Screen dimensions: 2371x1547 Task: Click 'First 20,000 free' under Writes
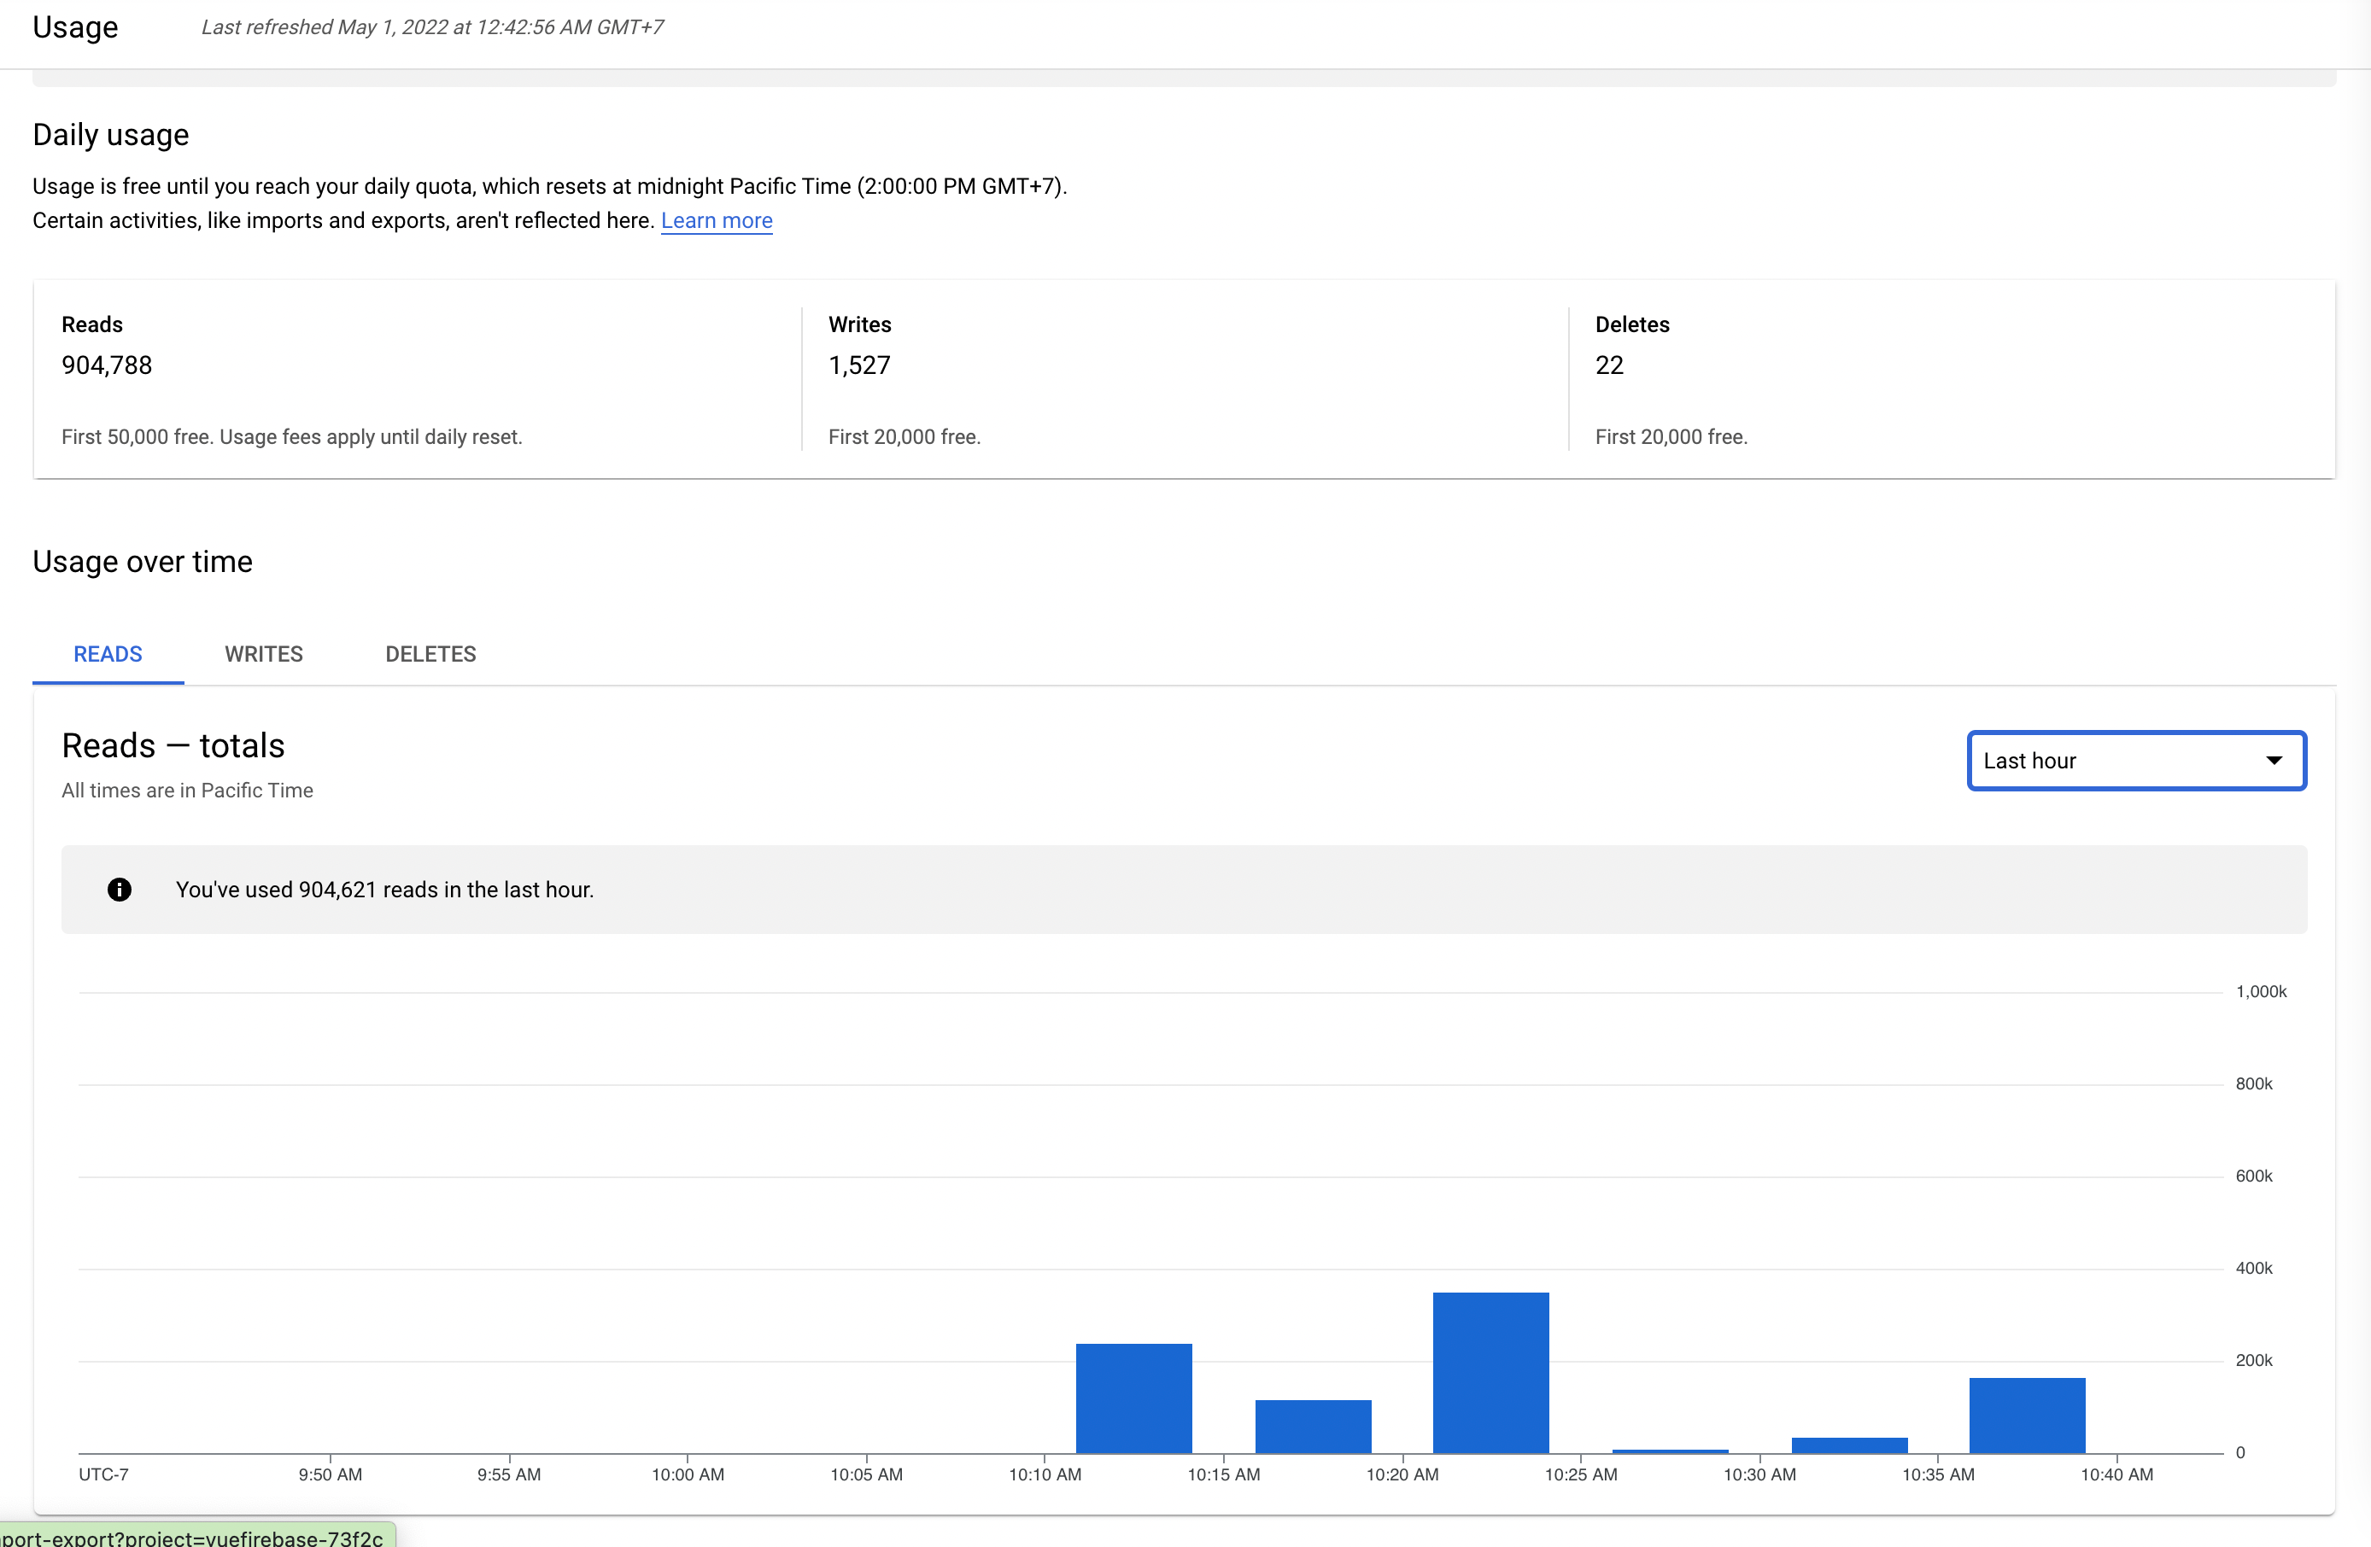click(904, 437)
